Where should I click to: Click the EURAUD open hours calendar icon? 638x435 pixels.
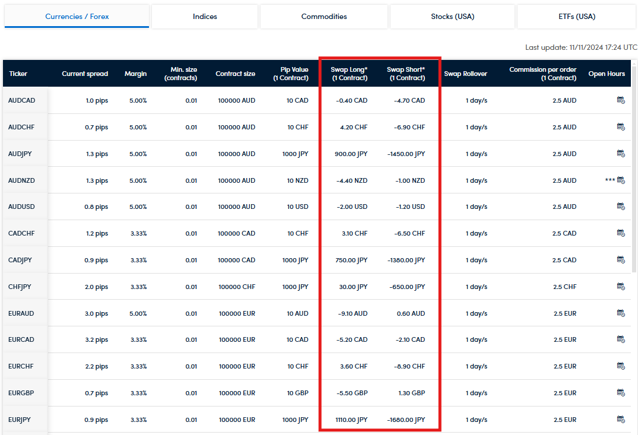pos(621,313)
